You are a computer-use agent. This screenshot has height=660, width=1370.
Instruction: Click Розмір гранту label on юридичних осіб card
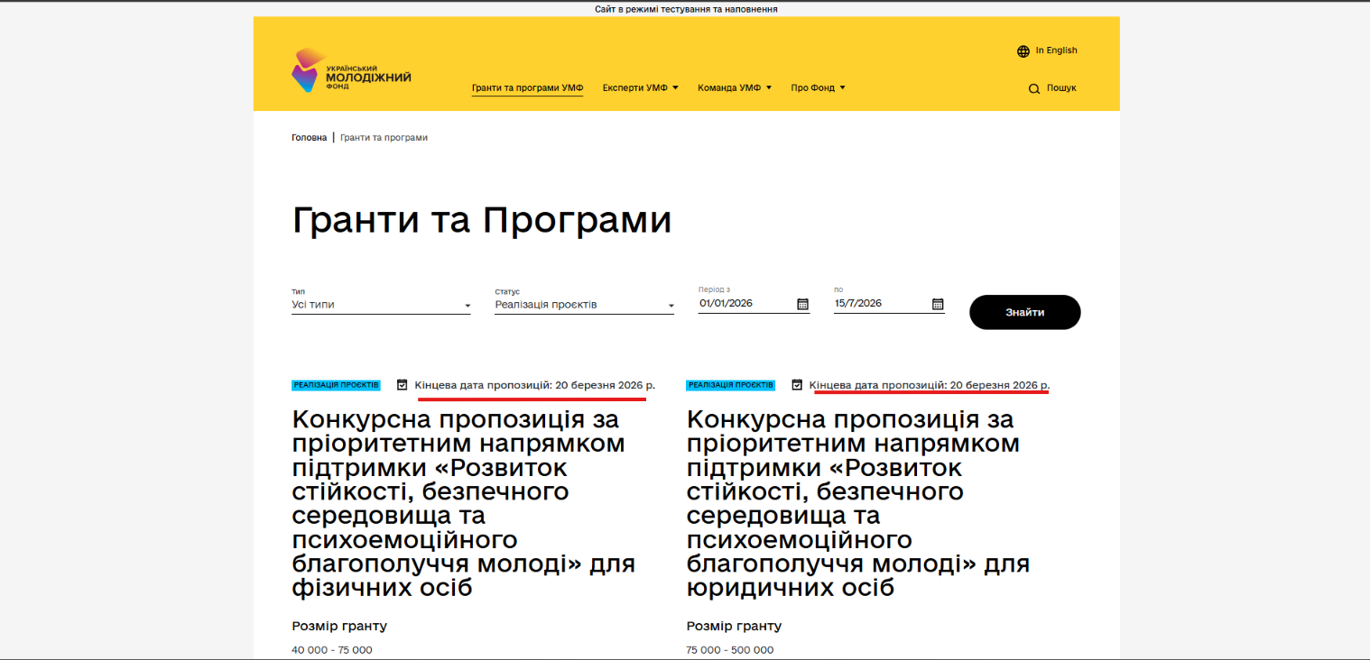pyautogui.click(x=734, y=626)
